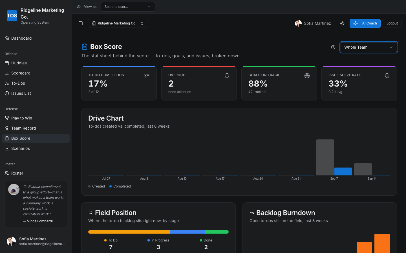Open the Select a user dropdown
Viewport: 406px width, 253px height.
pyautogui.click(x=128, y=7)
